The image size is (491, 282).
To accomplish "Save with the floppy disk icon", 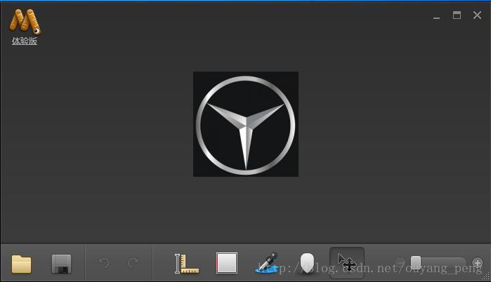I will pyautogui.click(x=61, y=264).
